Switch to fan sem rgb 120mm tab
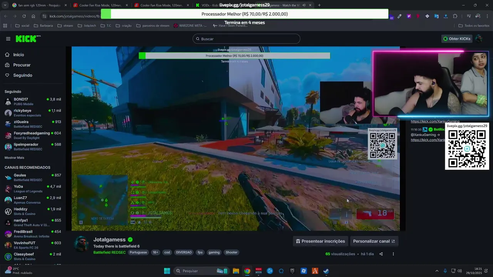Screen dimensions: 493x277 pos(39,5)
